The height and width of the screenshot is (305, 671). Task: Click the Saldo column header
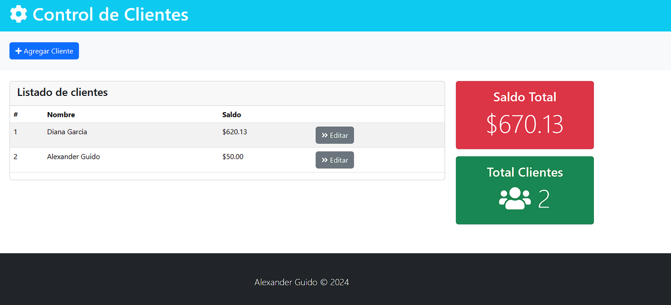pos(232,115)
